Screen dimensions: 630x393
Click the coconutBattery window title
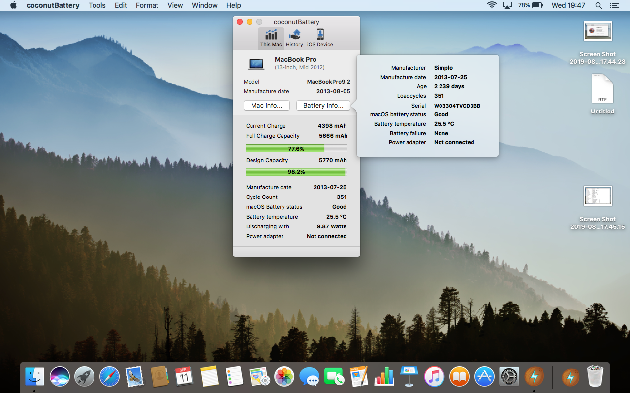coord(296,22)
